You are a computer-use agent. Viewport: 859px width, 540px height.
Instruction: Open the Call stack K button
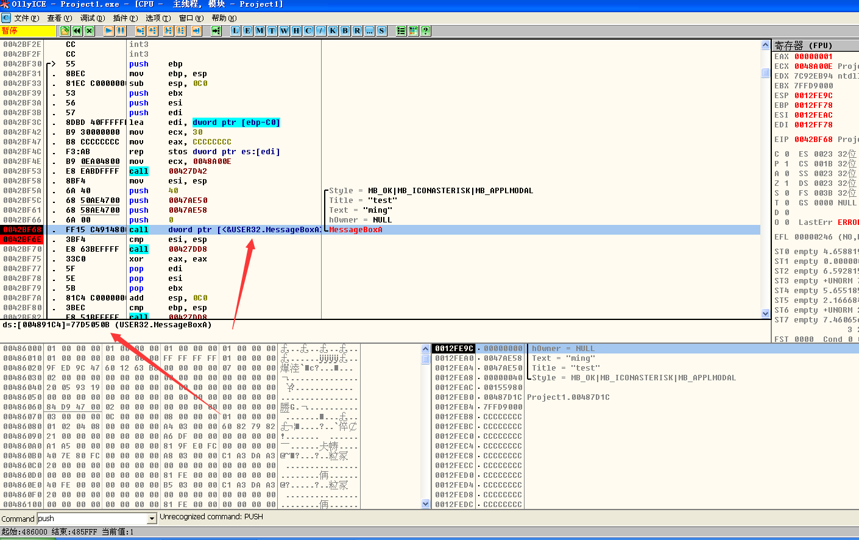[x=333, y=30]
